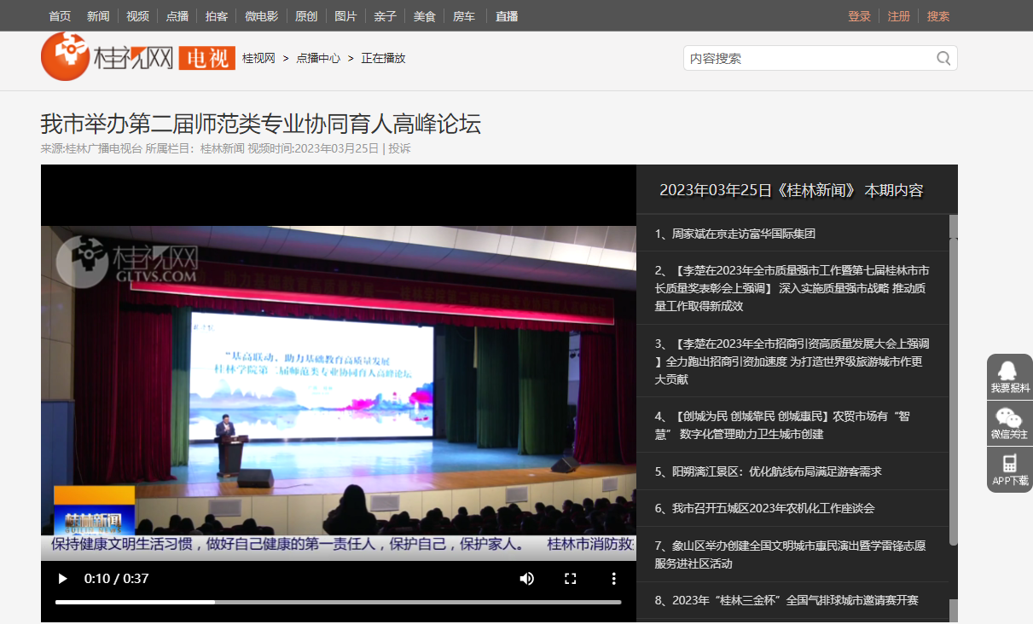Click the 注册 register link
This screenshot has height=624, width=1033.
[898, 16]
